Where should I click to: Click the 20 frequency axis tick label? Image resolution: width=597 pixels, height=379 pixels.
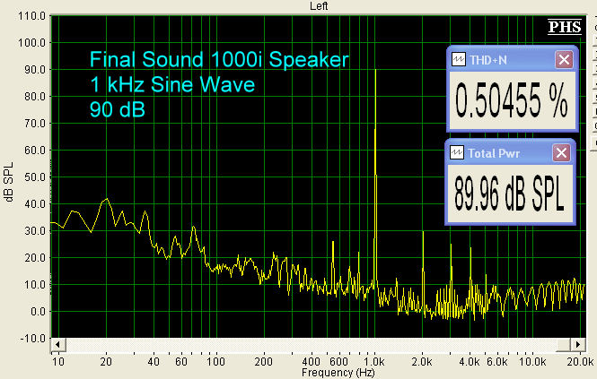pos(106,361)
